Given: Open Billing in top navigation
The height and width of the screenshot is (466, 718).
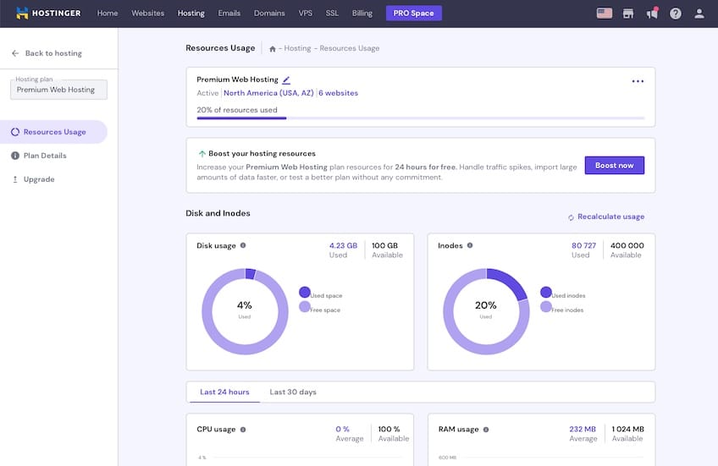Looking at the screenshot, I should coord(362,14).
